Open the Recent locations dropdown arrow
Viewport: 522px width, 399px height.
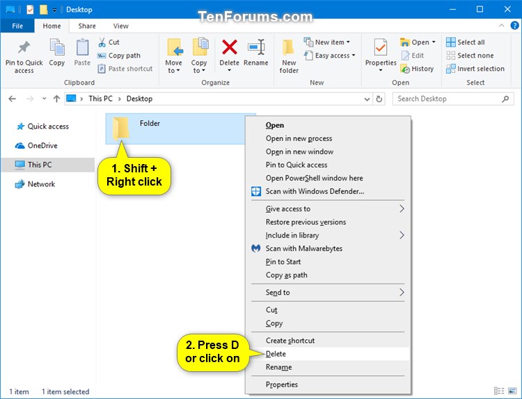(44, 99)
